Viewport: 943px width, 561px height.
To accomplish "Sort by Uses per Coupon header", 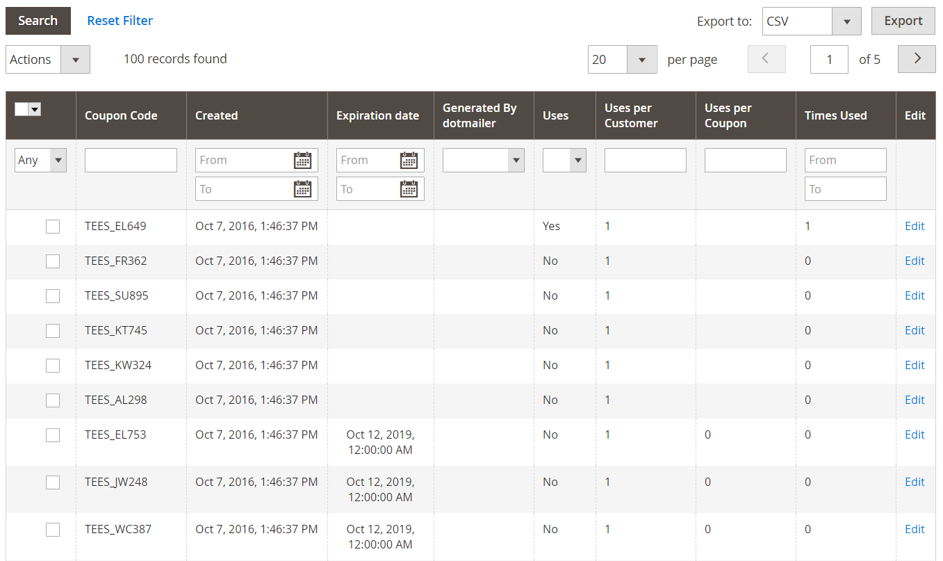I will [728, 115].
